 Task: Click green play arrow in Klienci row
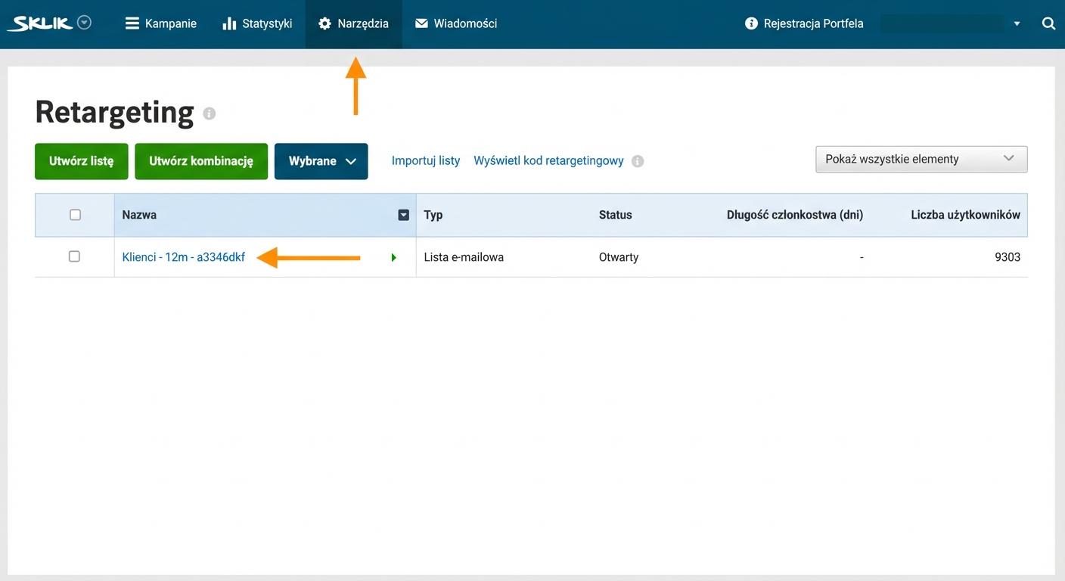pos(393,258)
